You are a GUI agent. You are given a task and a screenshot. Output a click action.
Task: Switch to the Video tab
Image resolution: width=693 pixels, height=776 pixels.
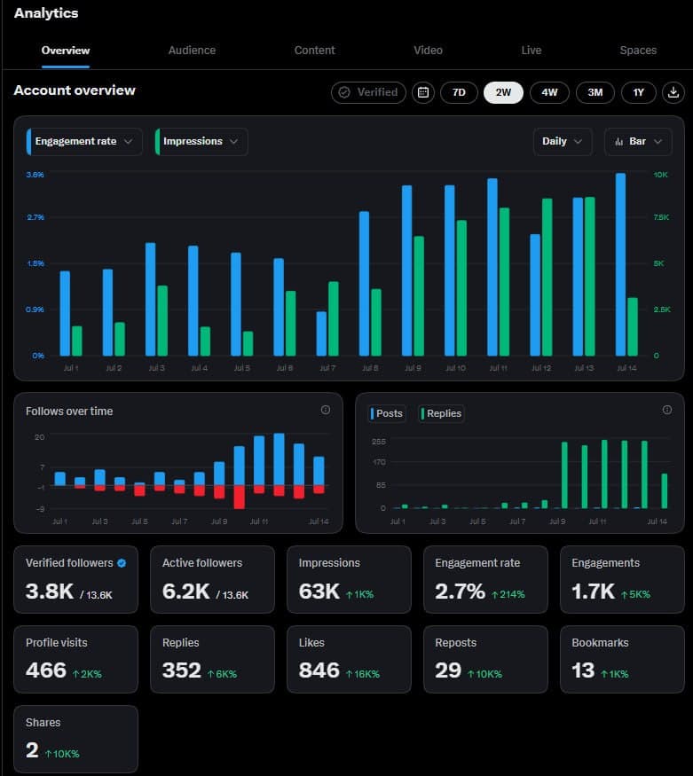click(x=429, y=51)
